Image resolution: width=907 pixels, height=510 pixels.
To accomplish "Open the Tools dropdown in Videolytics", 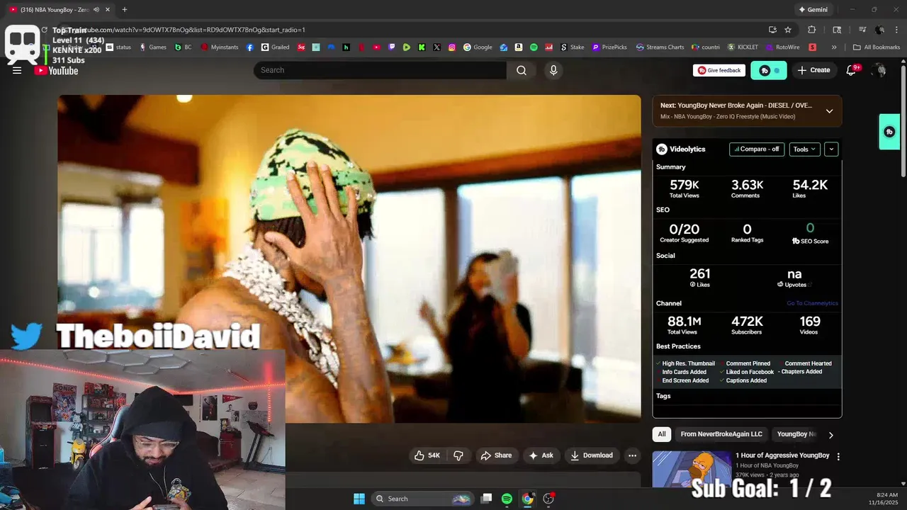I will 804,149.
